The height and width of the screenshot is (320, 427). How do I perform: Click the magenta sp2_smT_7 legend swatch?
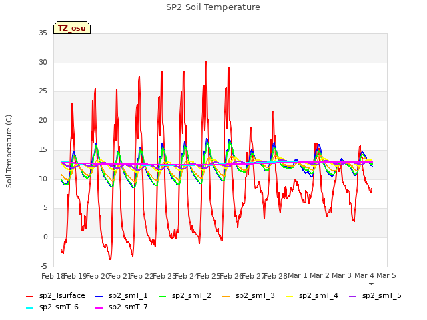pos(99,308)
